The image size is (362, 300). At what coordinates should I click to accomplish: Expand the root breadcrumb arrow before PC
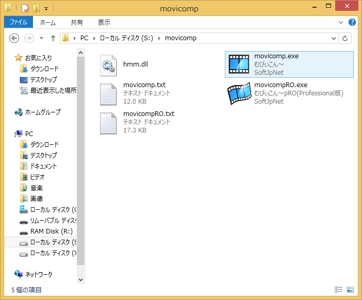pyautogui.click(x=75, y=38)
